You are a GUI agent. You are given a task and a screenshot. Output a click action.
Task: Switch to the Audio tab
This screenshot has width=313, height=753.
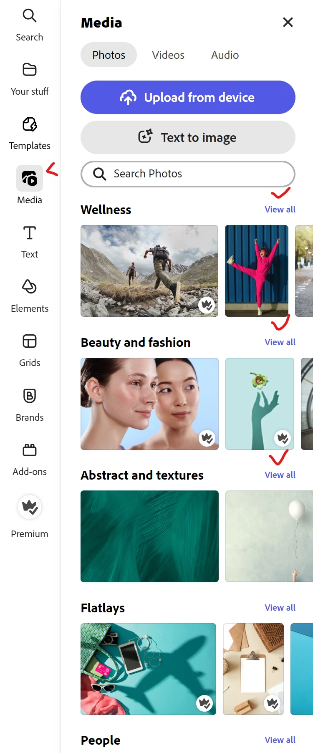[225, 55]
